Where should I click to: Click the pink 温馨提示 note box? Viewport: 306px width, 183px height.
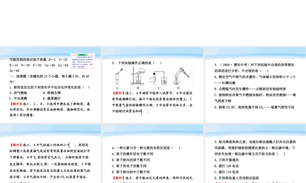(83, 61)
